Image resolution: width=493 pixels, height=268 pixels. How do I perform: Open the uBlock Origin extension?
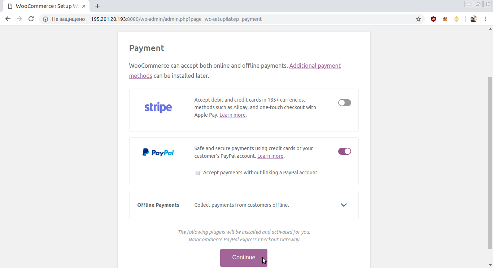(x=433, y=19)
